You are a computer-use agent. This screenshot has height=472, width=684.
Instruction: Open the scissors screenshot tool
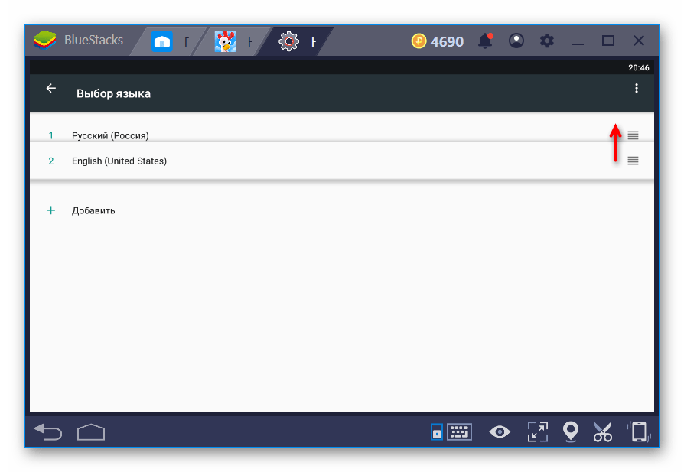pos(603,432)
